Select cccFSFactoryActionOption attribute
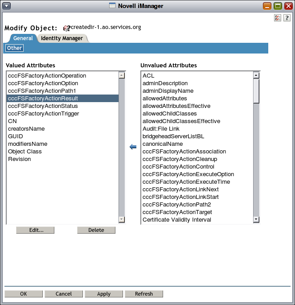Screen dimensions: 295x305 (62, 83)
